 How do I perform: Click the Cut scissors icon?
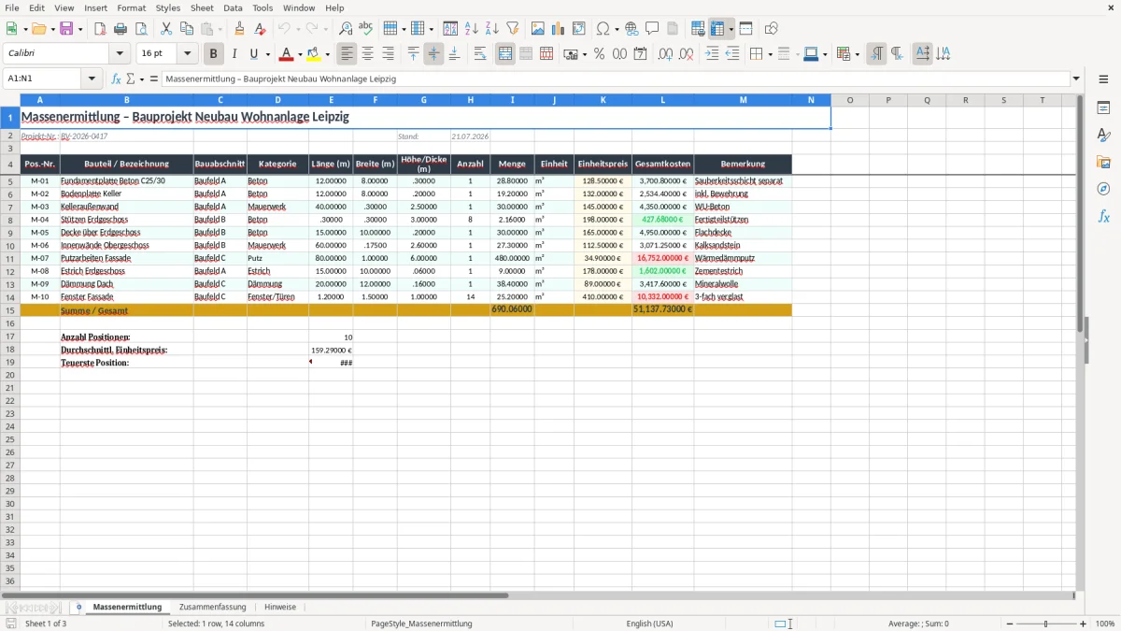pos(166,29)
